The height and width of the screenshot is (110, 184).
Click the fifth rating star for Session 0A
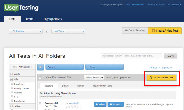coord(80,107)
